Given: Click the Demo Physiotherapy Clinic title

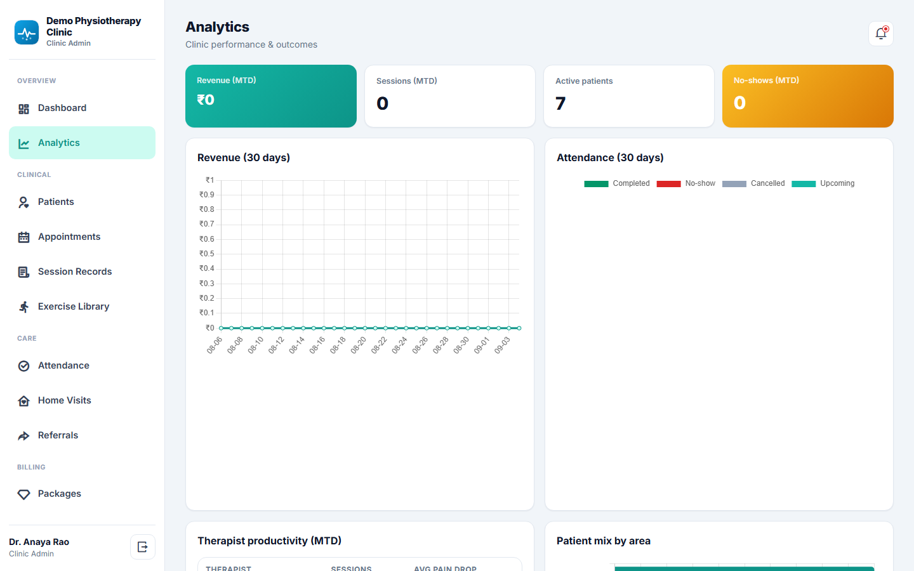Looking at the screenshot, I should (94, 27).
